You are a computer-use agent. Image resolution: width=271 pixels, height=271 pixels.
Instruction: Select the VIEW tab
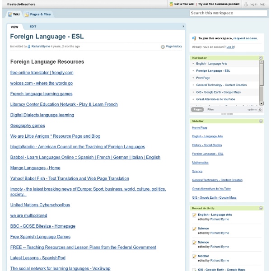[x=14, y=27]
